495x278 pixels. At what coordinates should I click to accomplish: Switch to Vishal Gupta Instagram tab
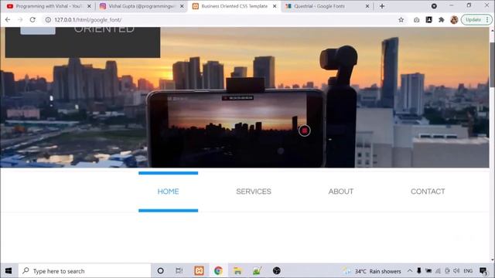(141, 6)
